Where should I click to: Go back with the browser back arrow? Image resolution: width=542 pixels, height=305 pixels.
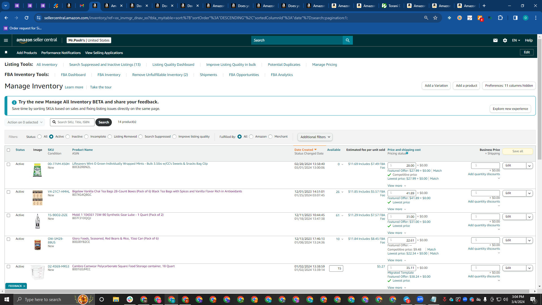6,18
